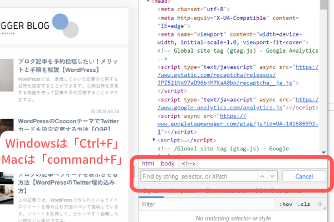Click the Cancel button in the find bar
The width and height of the screenshot is (334, 222).
tap(304, 176)
